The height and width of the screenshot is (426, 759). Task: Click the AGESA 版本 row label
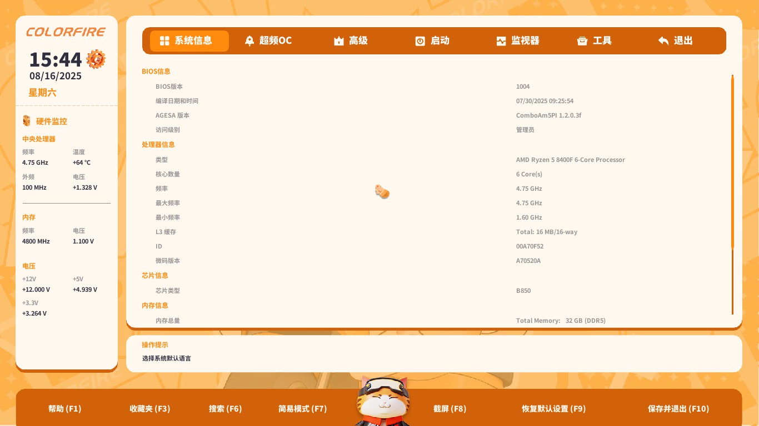click(172, 115)
